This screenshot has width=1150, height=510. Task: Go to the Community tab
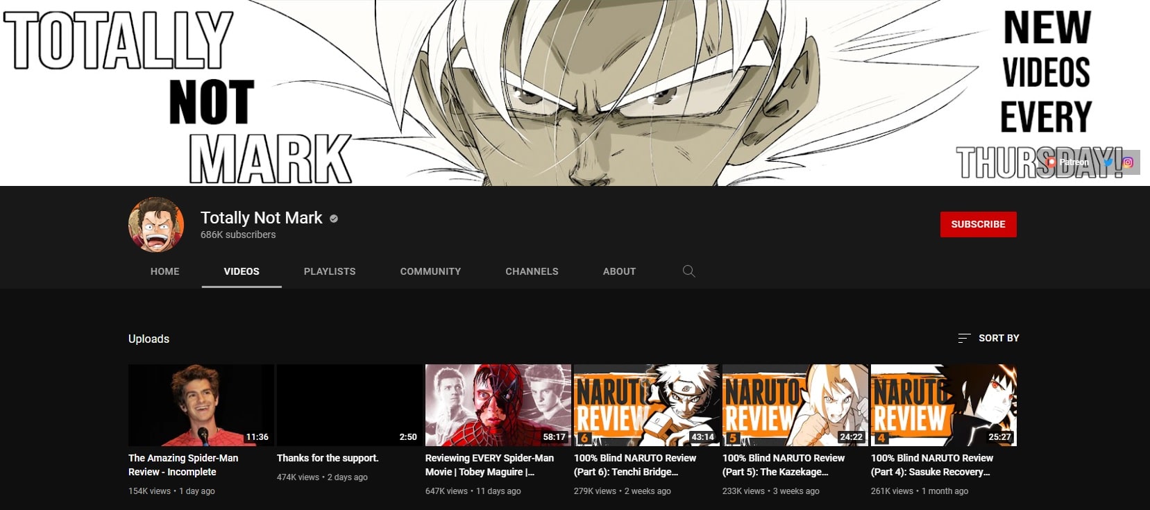(430, 271)
